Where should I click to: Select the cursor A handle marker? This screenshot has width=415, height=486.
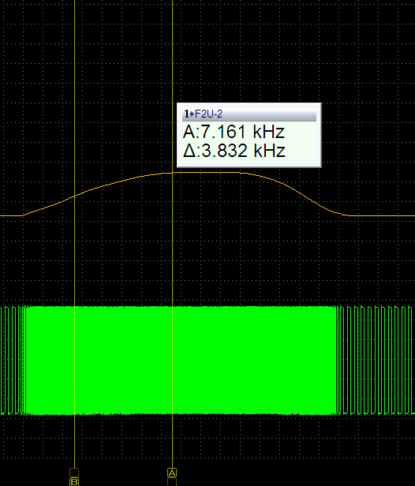click(x=172, y=473)
